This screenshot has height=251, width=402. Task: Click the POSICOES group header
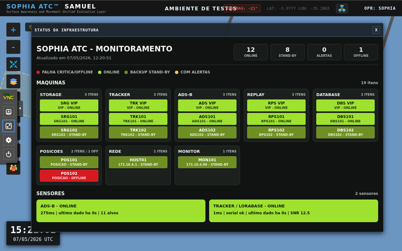click(51, 151)
